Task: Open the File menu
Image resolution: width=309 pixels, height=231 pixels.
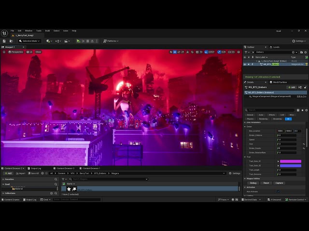Action: point(12,31)
